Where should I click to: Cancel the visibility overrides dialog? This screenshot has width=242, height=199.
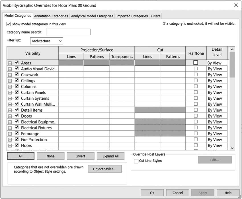[177, 193]
